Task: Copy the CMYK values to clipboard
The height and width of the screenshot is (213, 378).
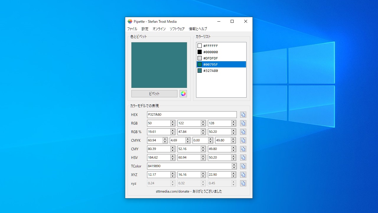Action: (x=243, y=141)
